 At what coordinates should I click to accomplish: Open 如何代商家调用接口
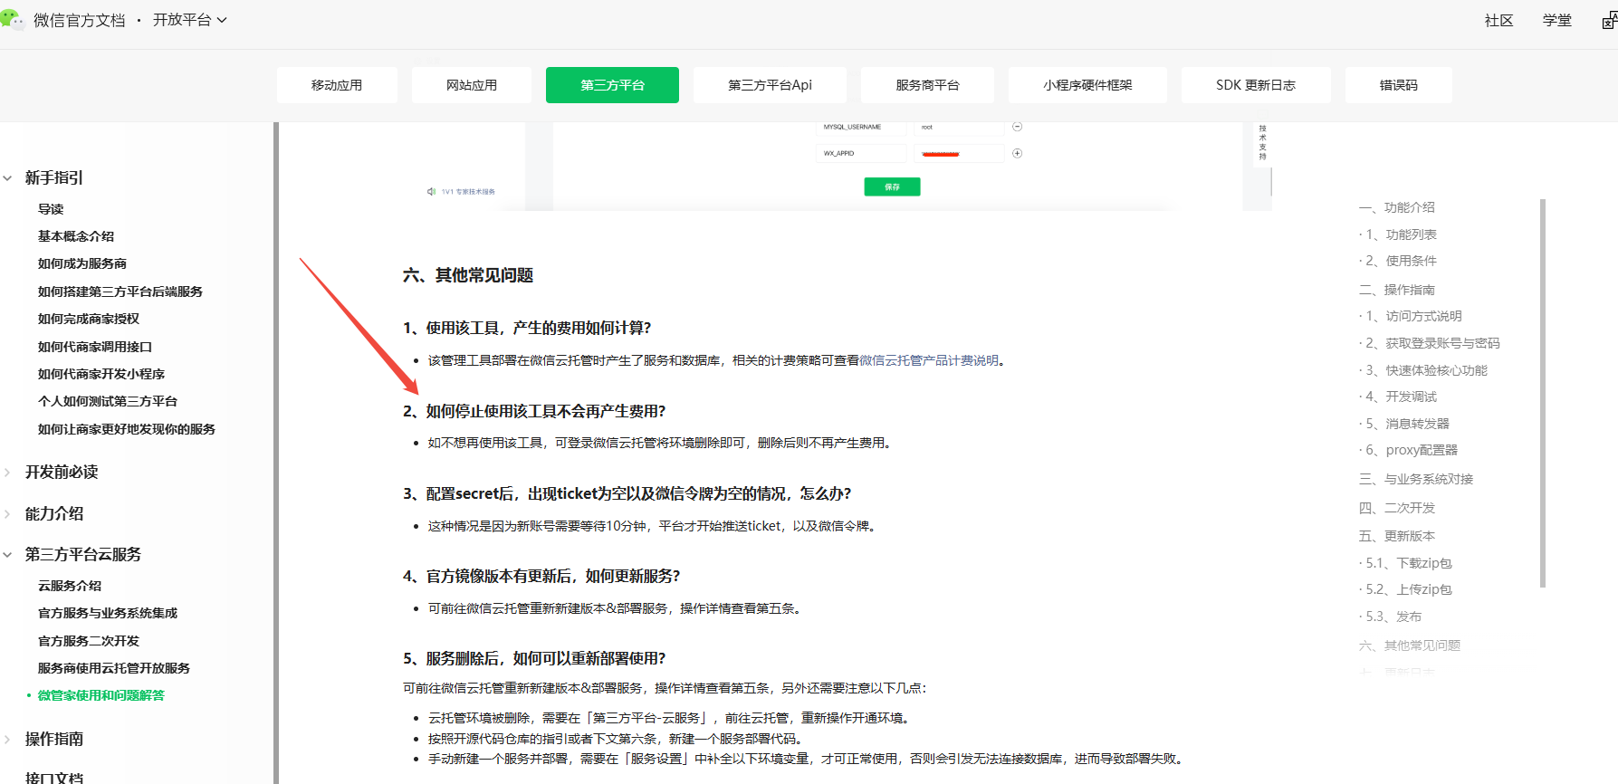(95, 347)
